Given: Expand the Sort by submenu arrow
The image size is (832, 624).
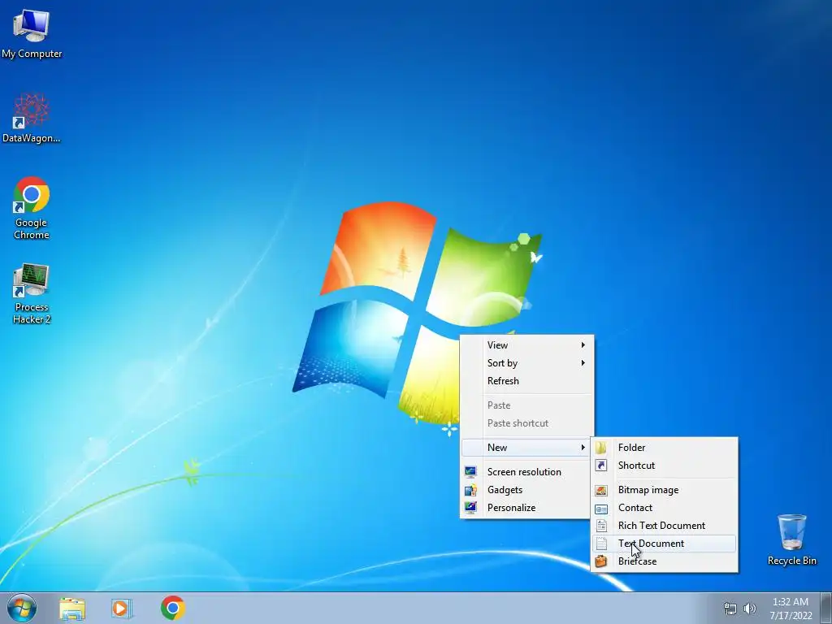Looking at the screenshot, I should pos(583,363).
